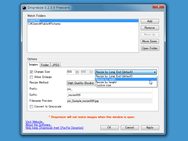This screenshot has width=188, height=141.
Task: Select C:¥Users¥Public¥Pictures watch folder
Action: point(83,24)
